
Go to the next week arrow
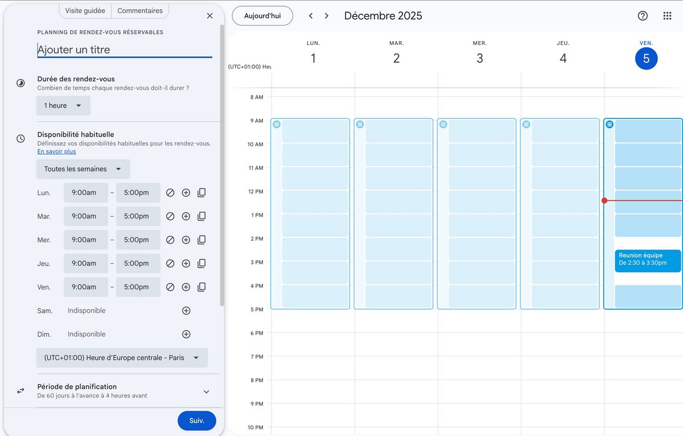coord(327,16)
